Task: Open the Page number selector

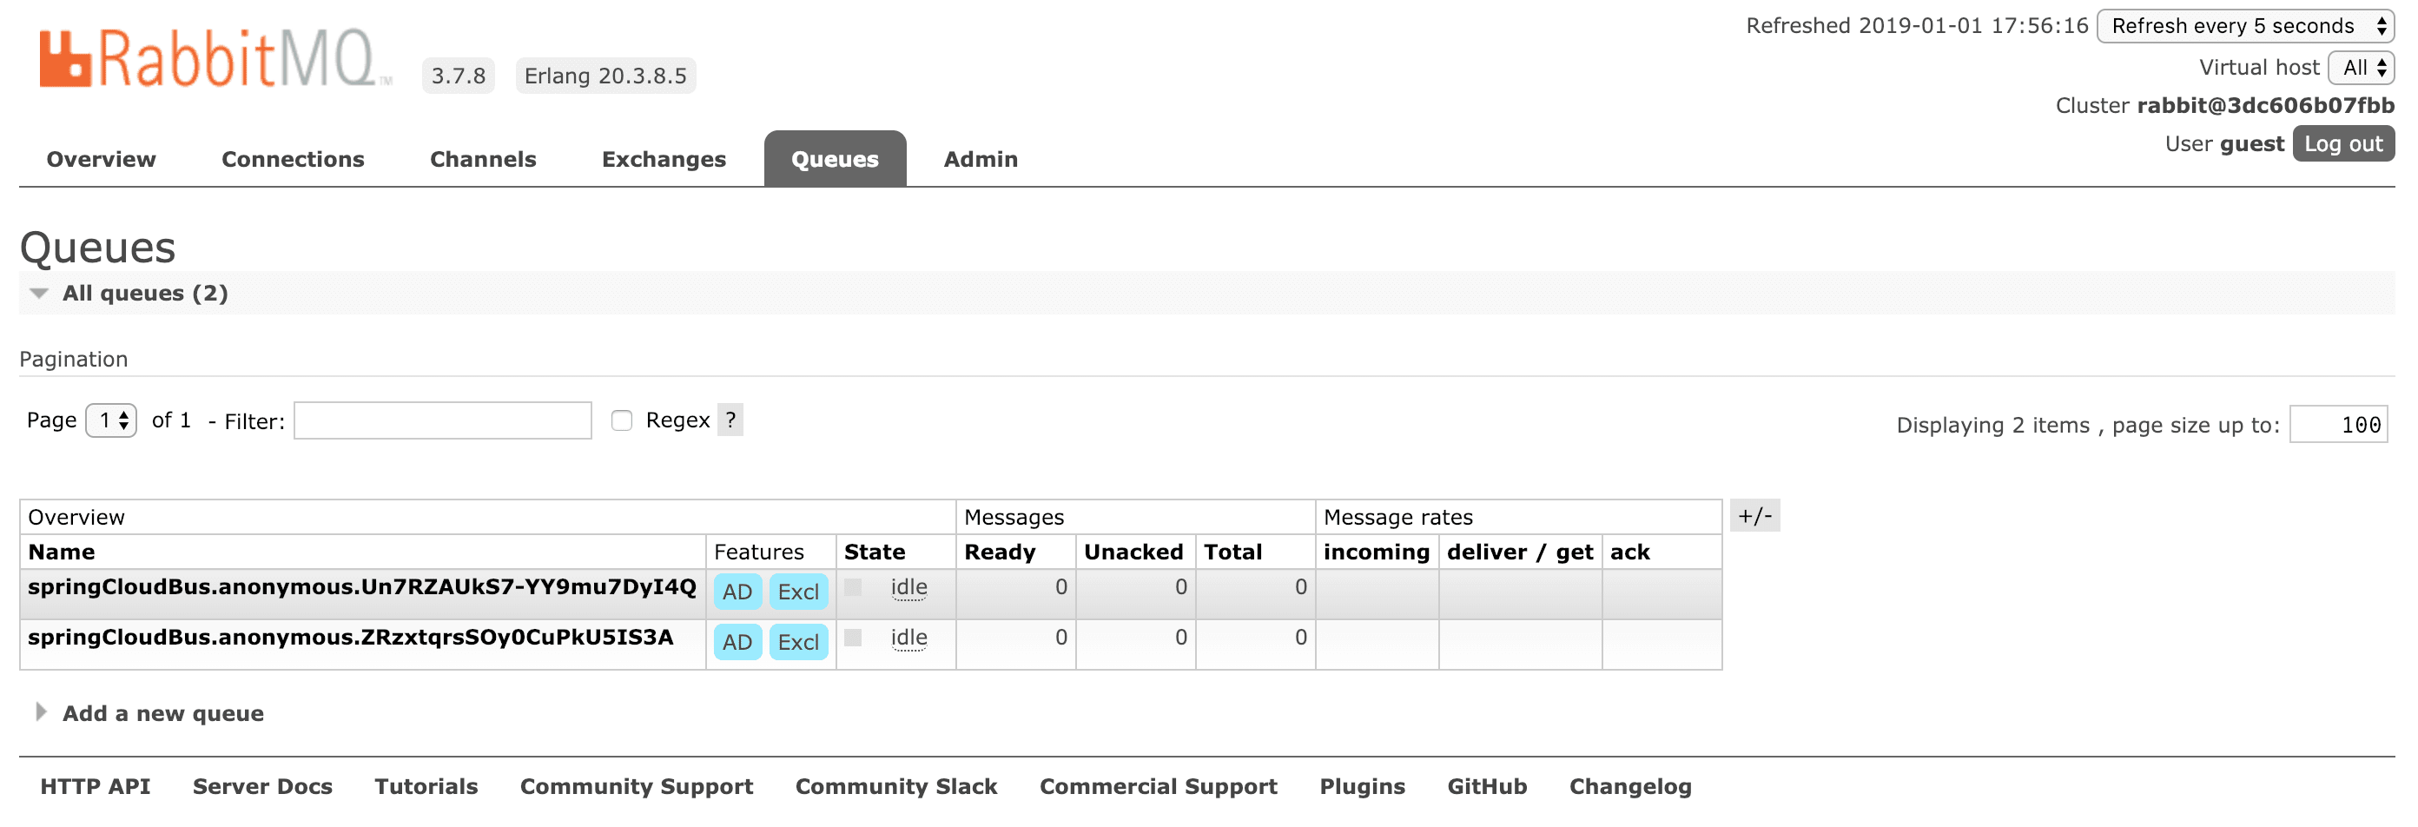Action: tap(112, 420)
